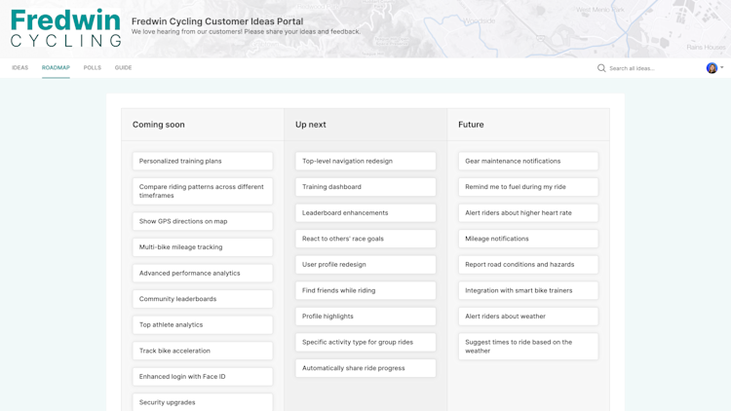The height and width of the screenshot is (411, 731).
Task: Open Alert riders about higher heart rate
Action: click(x=528, y=212)
